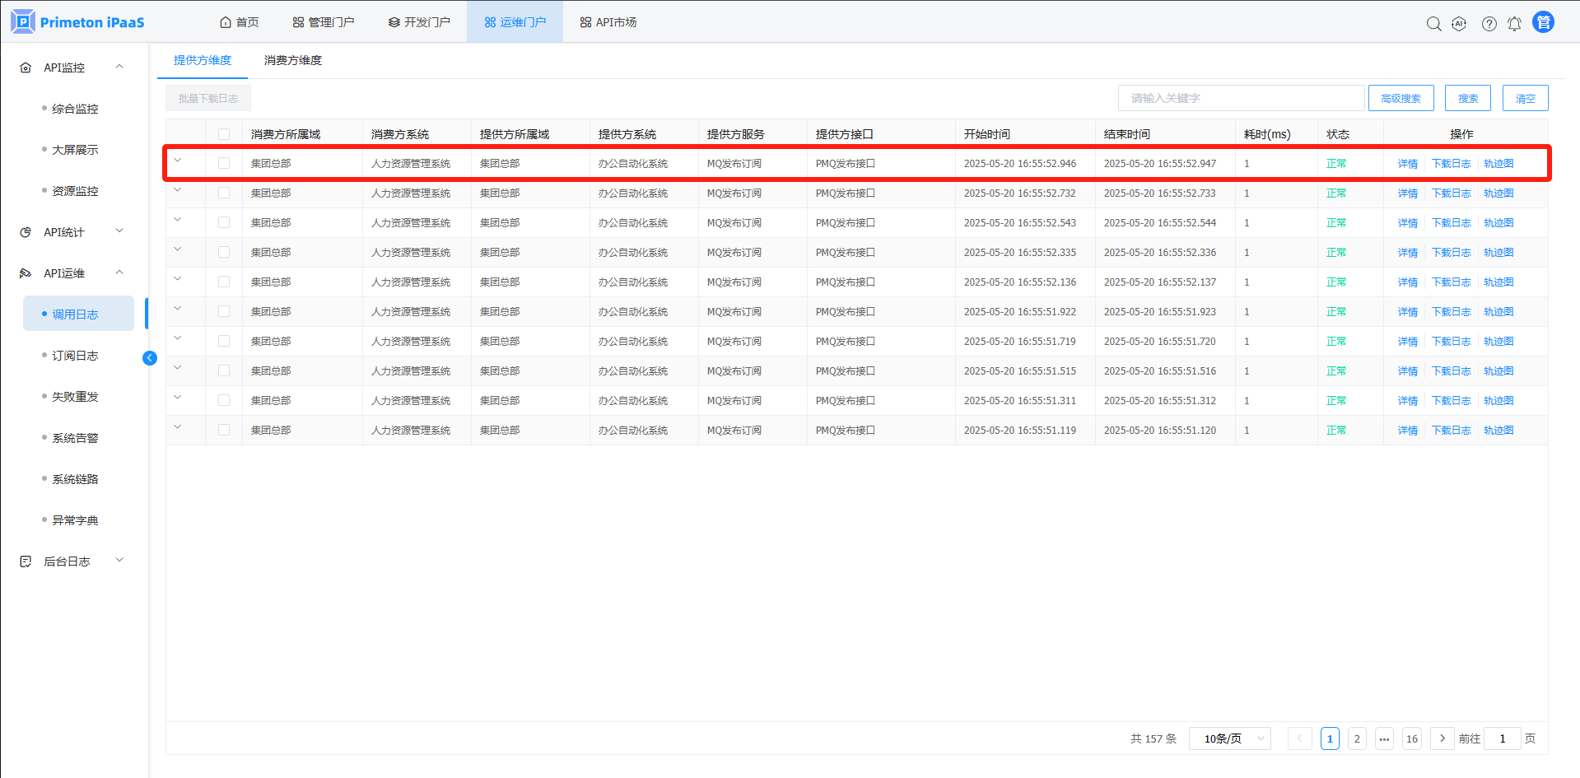Screen dimensions: 1580x778
Task: Check the last row's checkbox
Action: coord(224,430)
